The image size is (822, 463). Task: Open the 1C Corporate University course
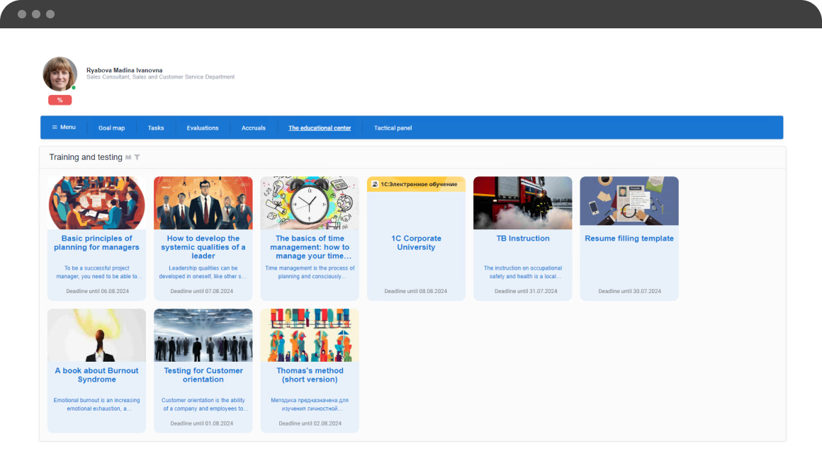(x=416, y=243)
